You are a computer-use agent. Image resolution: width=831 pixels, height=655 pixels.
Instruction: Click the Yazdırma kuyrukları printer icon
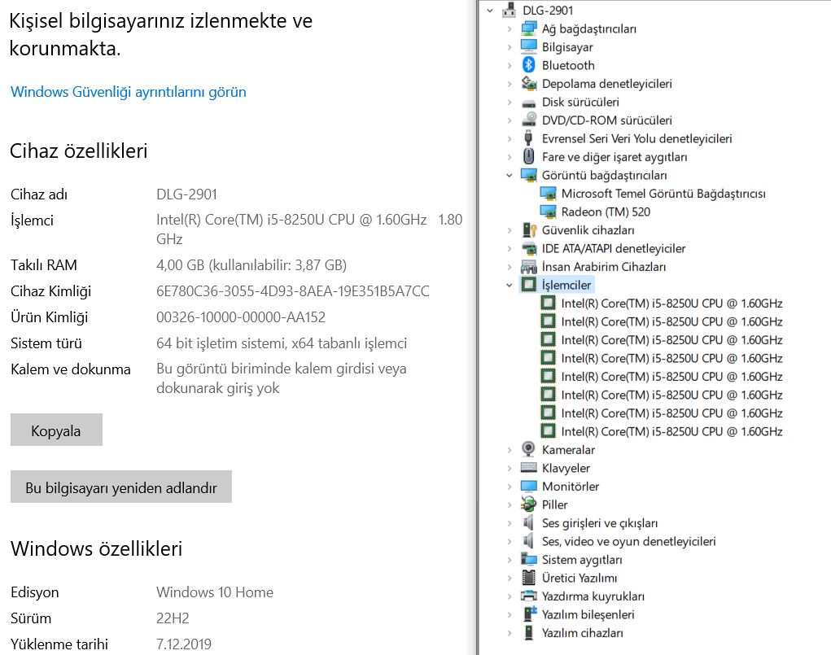528,596
